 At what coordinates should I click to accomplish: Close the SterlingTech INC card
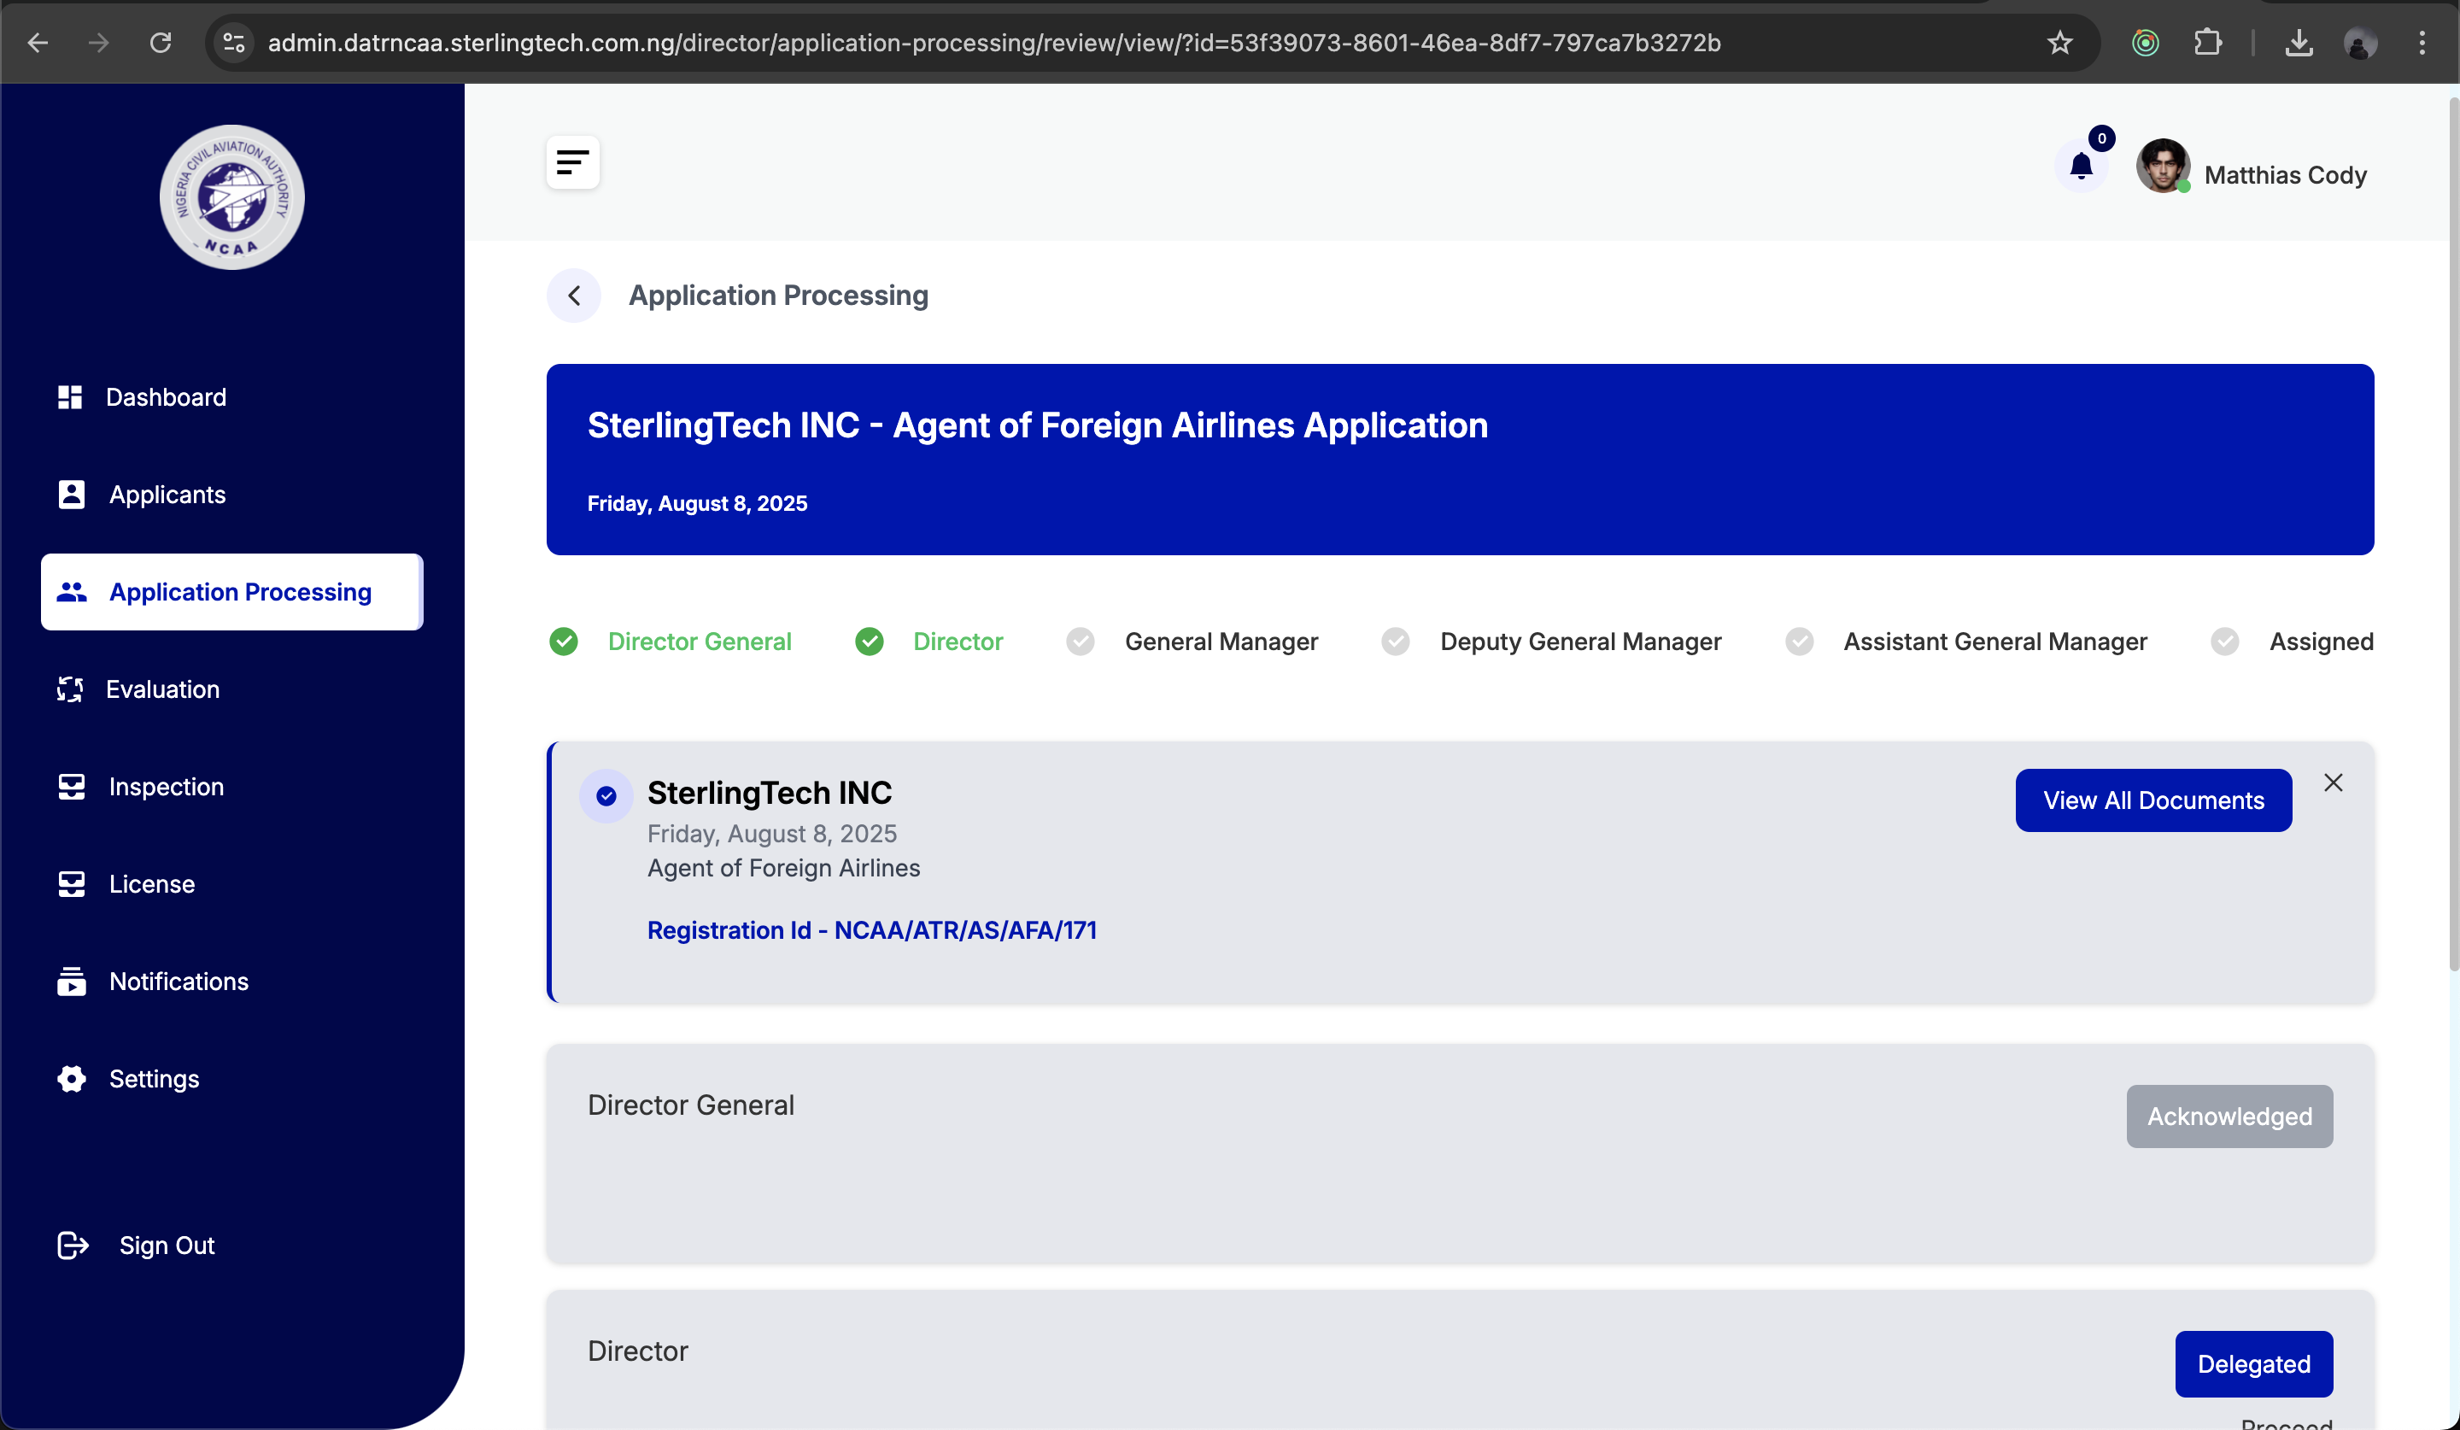pos(2333,782)
